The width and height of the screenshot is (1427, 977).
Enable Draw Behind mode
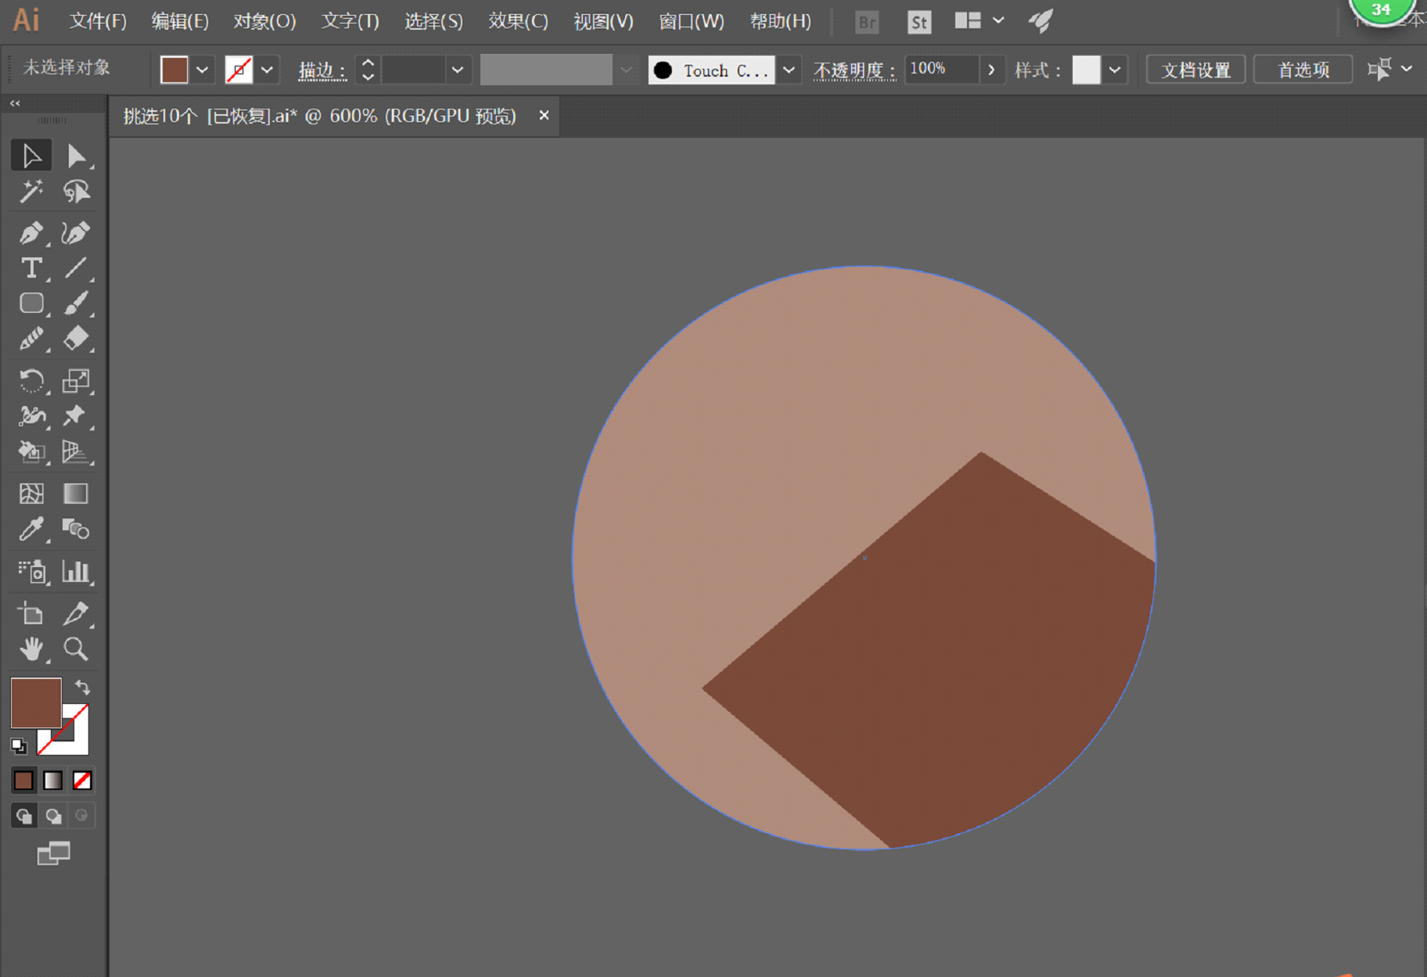[53, 816]
